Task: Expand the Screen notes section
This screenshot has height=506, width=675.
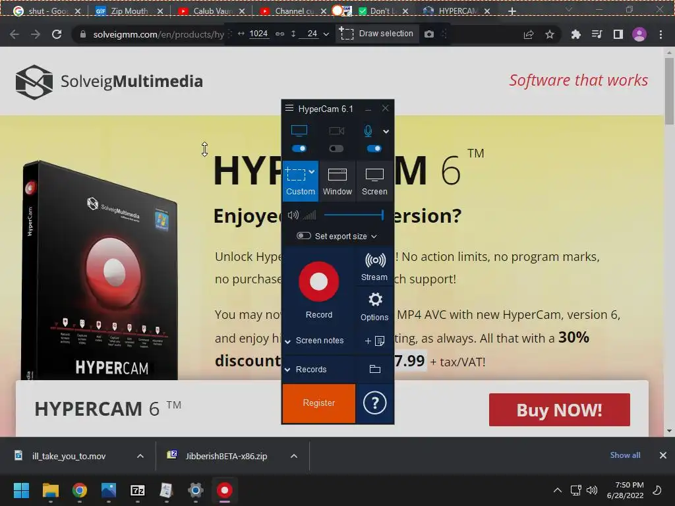Action: point(287,341)
